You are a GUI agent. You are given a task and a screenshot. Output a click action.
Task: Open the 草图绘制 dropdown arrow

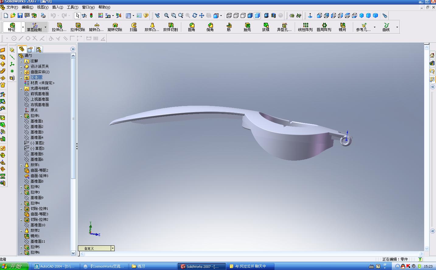(46, 27)
